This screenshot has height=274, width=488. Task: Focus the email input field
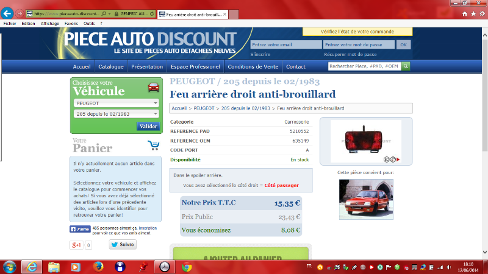tap(285, 44)
